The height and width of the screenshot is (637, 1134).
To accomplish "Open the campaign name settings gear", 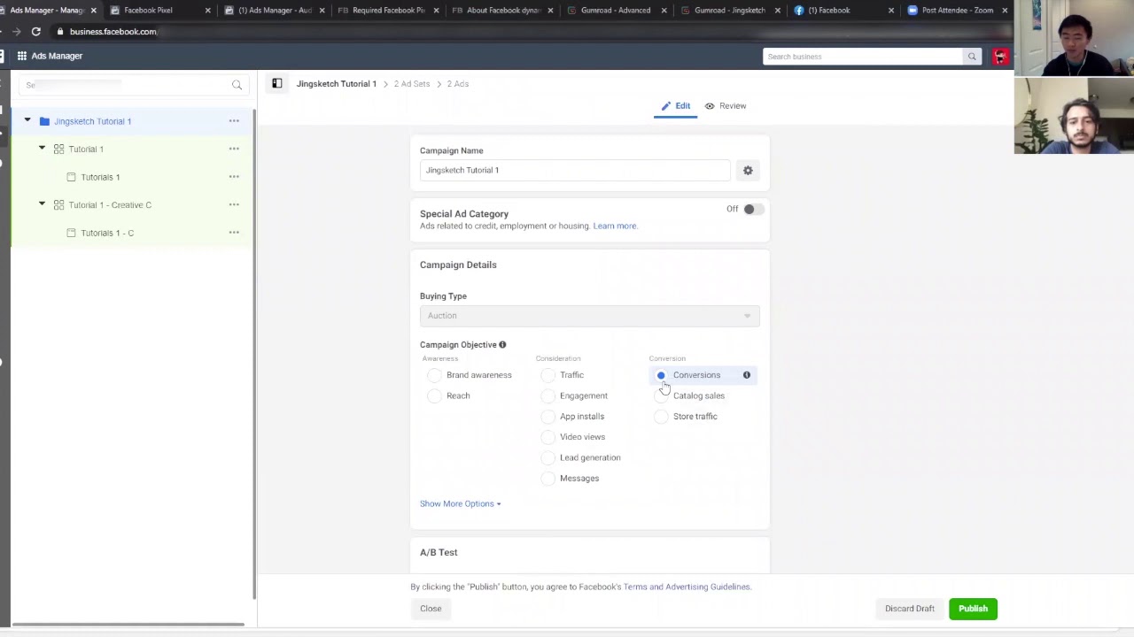I will [x=748, y=170].
